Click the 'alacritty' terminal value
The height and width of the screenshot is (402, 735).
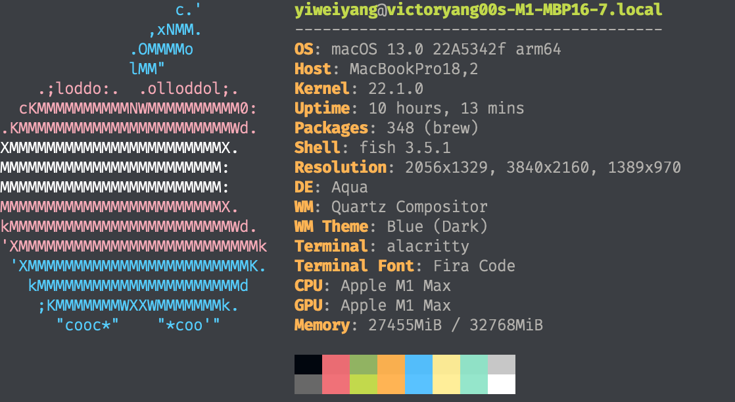click(427, 246)
